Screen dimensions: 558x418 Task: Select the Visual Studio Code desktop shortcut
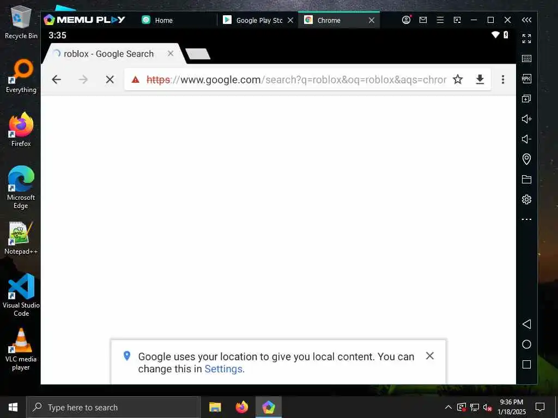pyautogui.click(x=21, y=295)
